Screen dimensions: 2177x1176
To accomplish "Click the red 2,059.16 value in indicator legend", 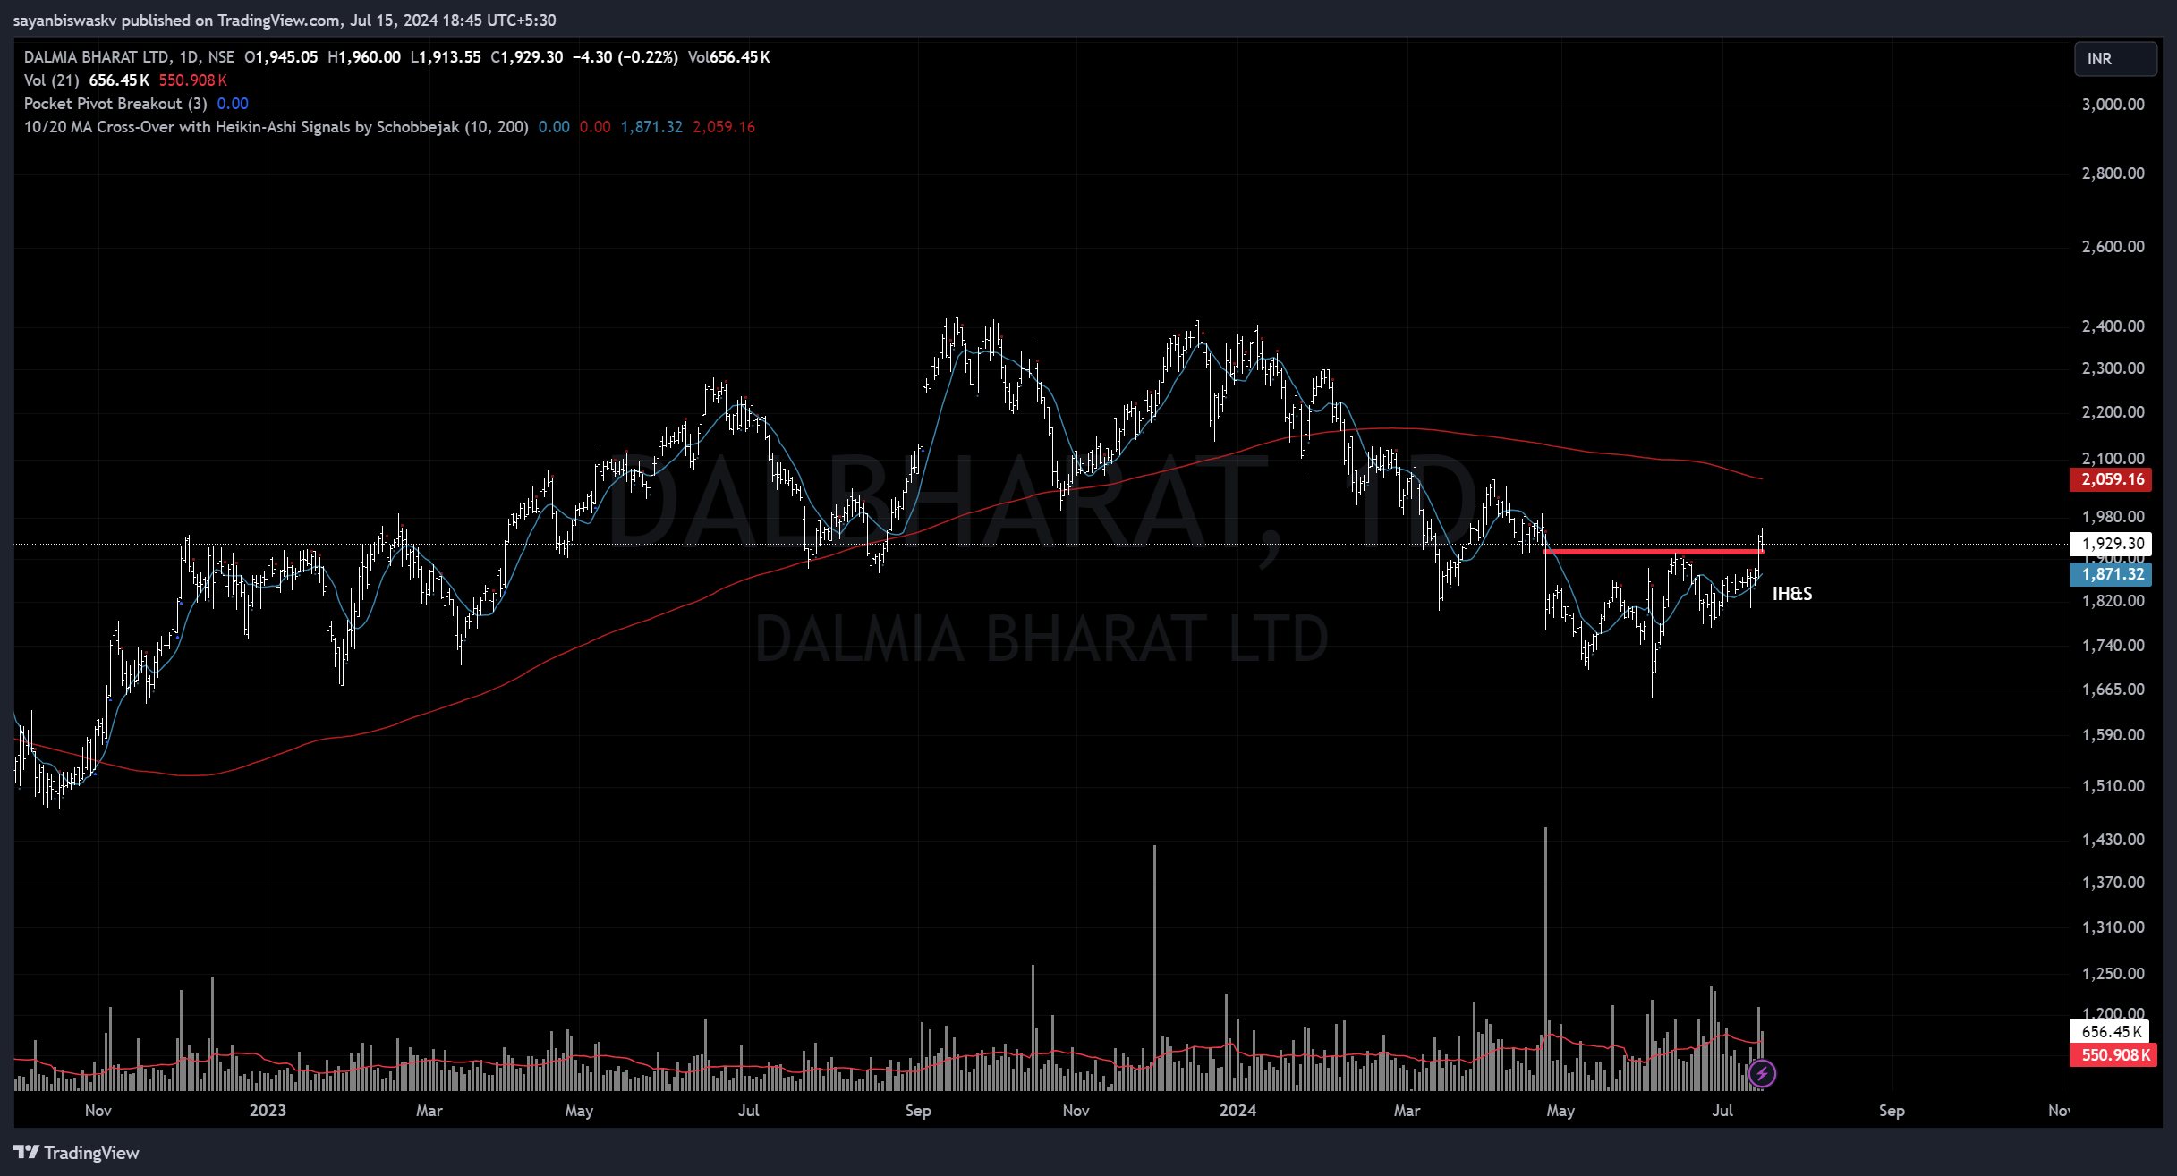I will pos(723,127).
